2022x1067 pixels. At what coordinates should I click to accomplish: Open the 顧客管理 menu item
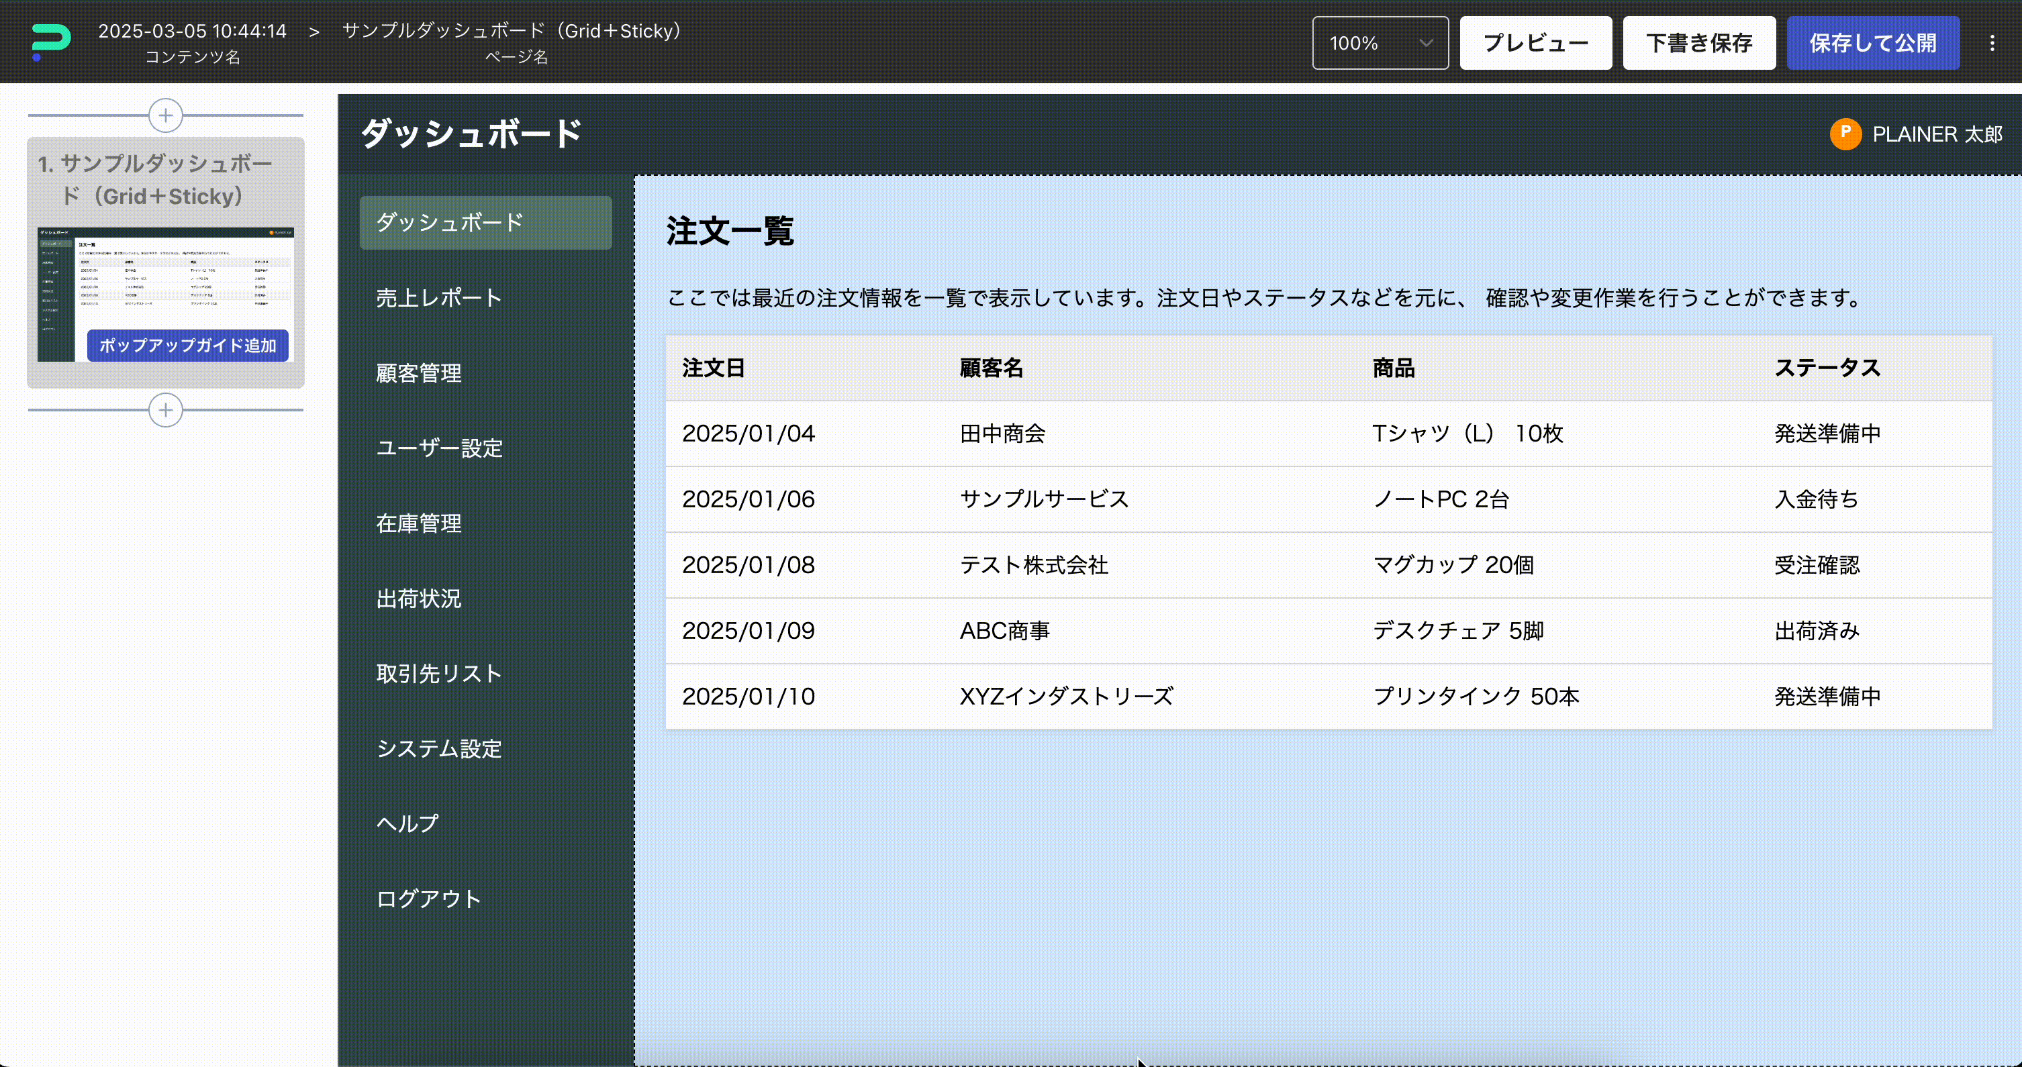click(x=418, y=373)
